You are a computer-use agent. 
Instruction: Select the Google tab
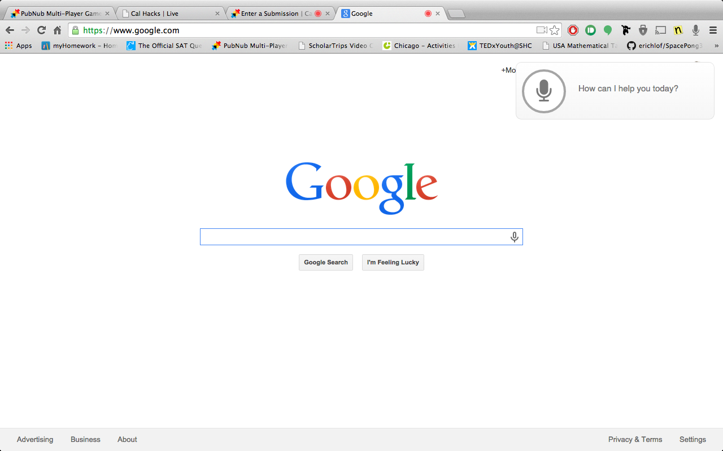[390, 14]
